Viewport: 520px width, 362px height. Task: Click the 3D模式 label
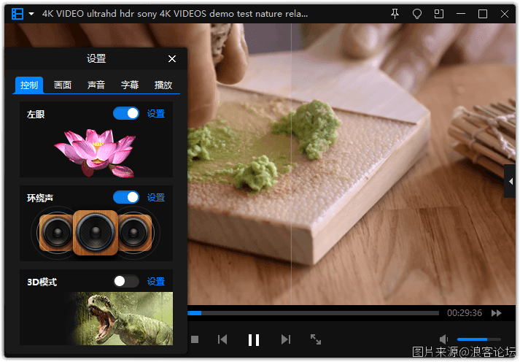(42, 282)
